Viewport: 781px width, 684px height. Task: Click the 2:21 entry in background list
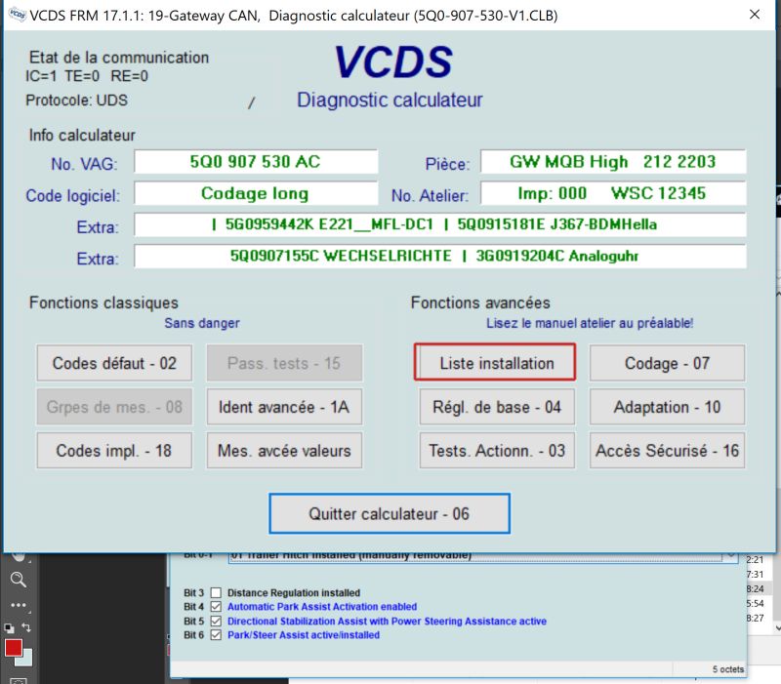tap(755, 560)
